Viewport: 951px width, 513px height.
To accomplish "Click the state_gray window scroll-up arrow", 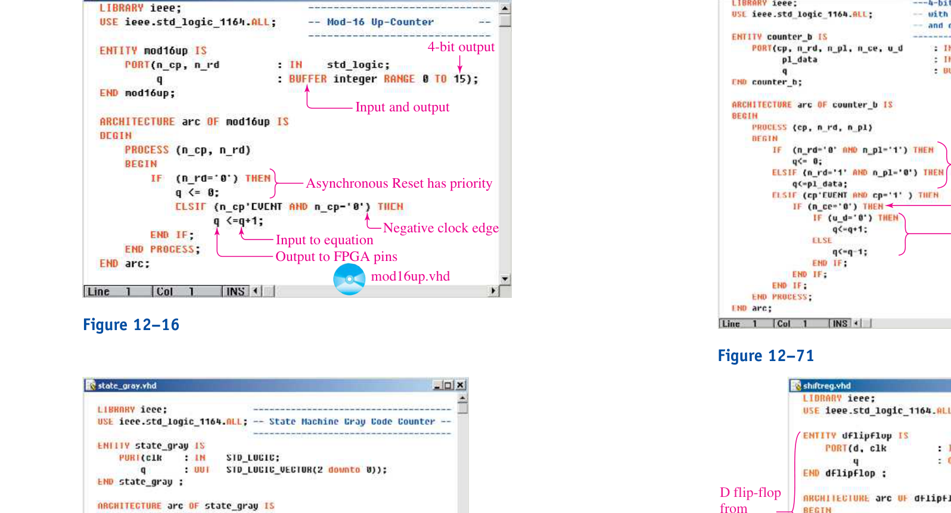I will pyautogui.click(x=462, y=397).
